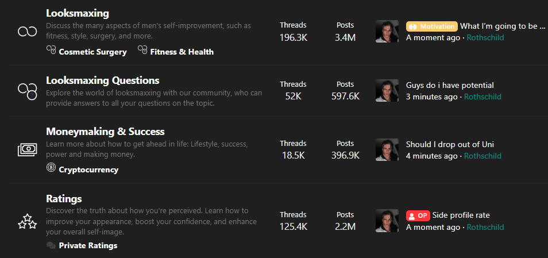Image resolution: width=548 pixels, height=258 pixels.
Task: Click the Cryptocurrency coin icon
Action: click(x=51, y=168)
